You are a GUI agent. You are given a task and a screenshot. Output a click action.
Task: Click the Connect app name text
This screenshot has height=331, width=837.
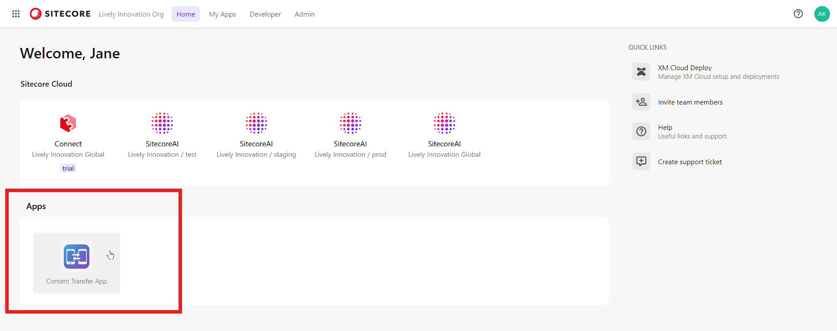[x=68, y=144]
